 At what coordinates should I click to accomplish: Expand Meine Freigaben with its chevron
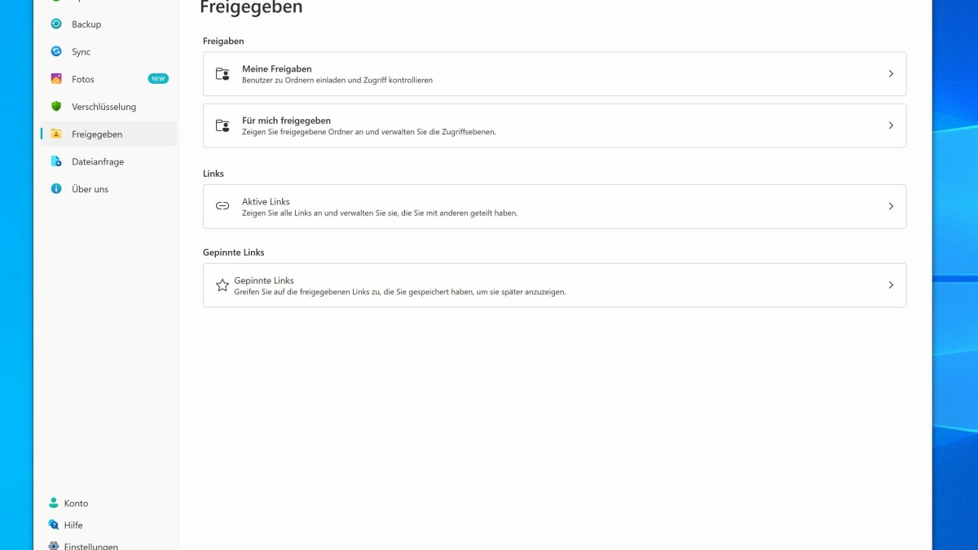(x=891, y=74)
